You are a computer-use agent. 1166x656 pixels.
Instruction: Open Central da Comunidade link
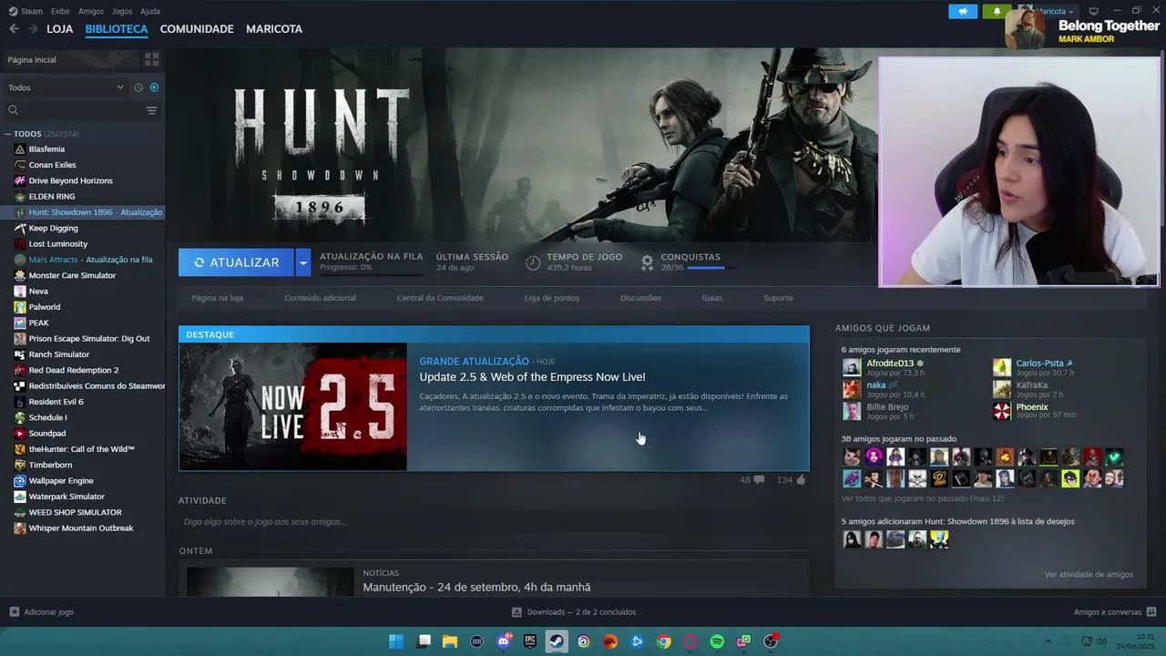click(x=440, y=298)
